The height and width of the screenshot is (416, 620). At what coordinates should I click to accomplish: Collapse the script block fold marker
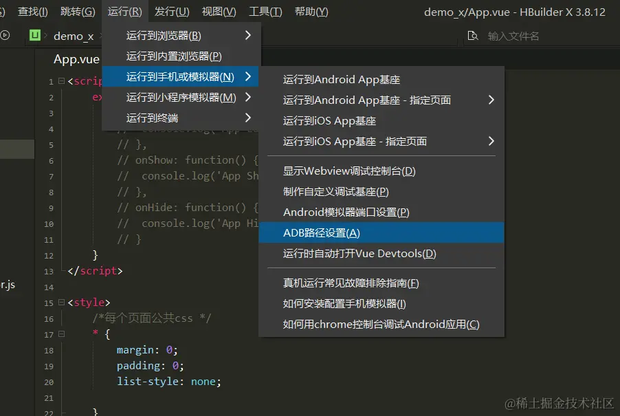click(x=61, y=81)
